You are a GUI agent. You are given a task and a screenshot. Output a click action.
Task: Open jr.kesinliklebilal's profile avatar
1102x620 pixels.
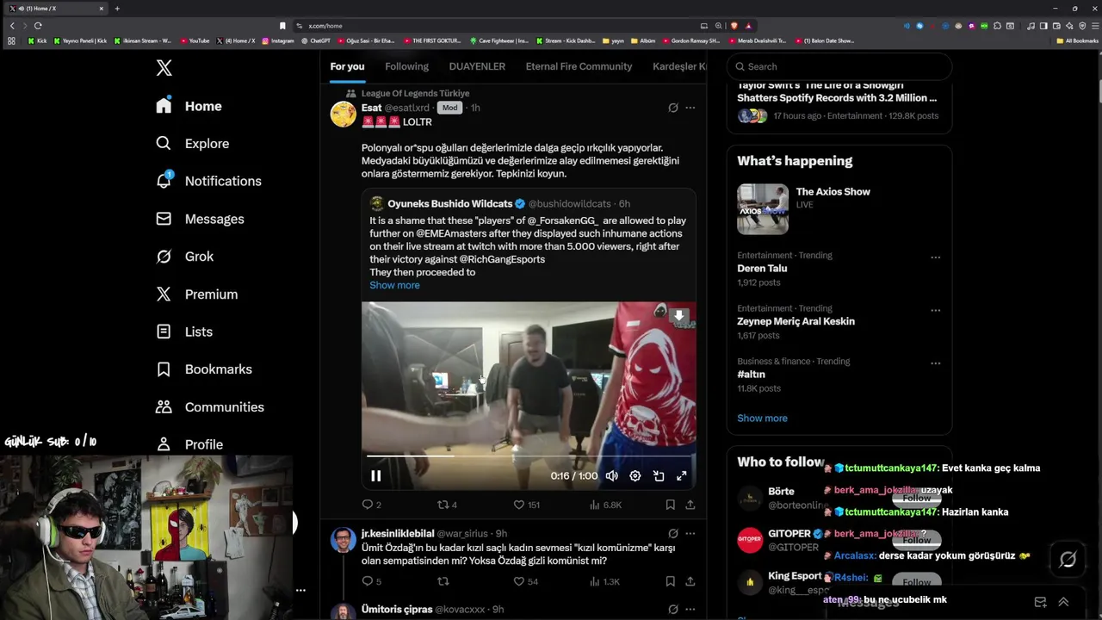344,540
